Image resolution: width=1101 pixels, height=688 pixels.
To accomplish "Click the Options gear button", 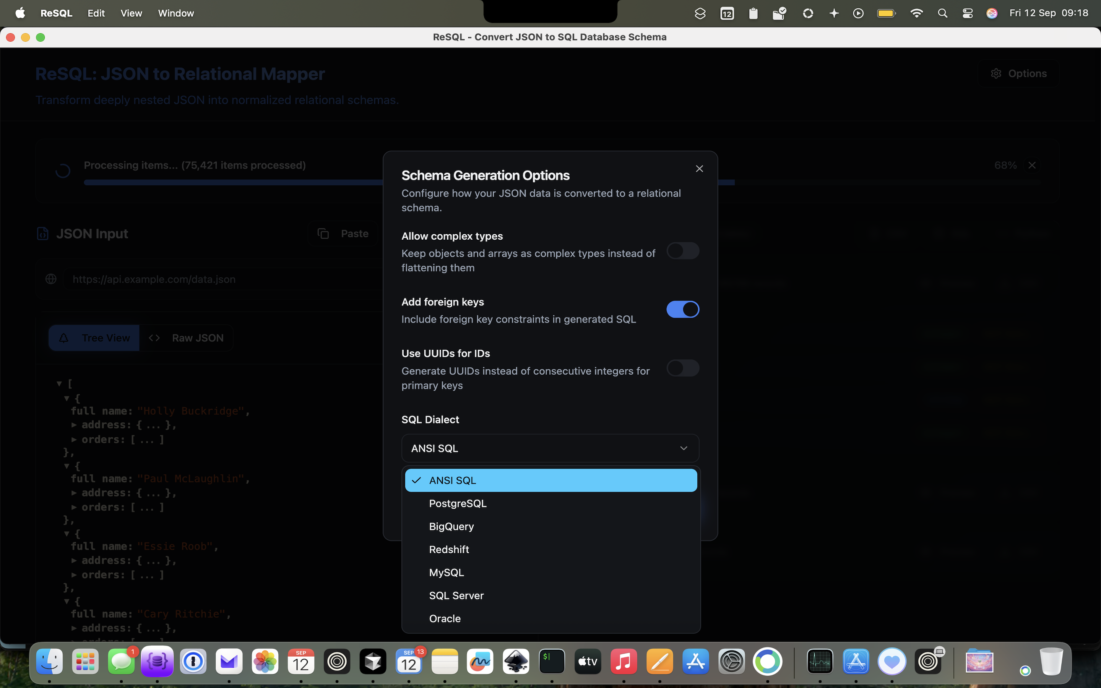I will [x=1018, y=74].
